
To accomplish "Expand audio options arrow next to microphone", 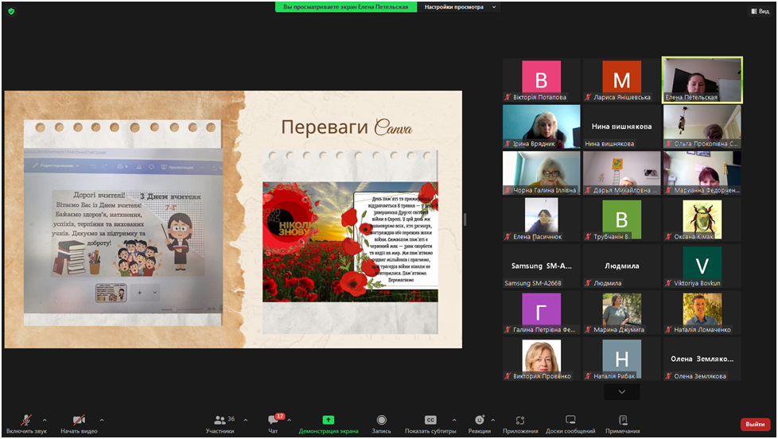I will (x=45, y=420).
